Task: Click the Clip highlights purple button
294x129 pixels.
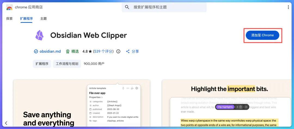Action: point(225,107)
